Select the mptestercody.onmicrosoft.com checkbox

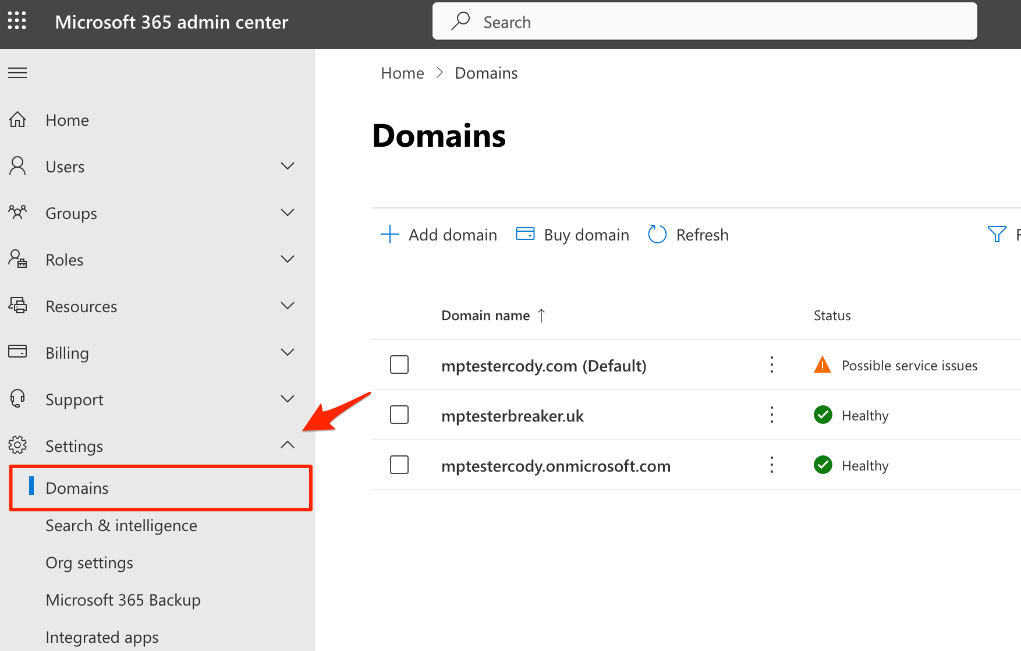(399, 465)
